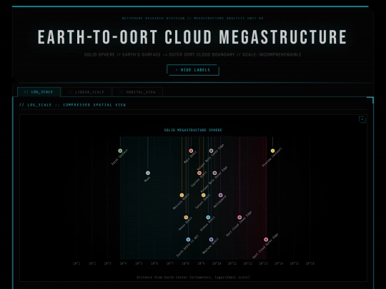
Task: Select the yellow Proxima Centauri marker
Action: [272, 151]
